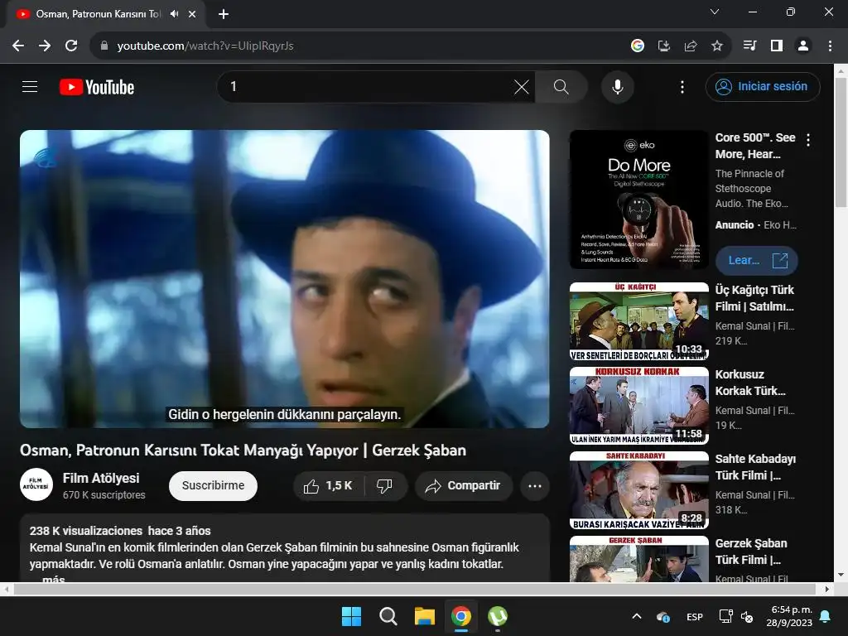This screenshot has height=636, width=848.
Task: Open Sahte Kabadayı Türk Filmi title
Action: tap(755, 467)
